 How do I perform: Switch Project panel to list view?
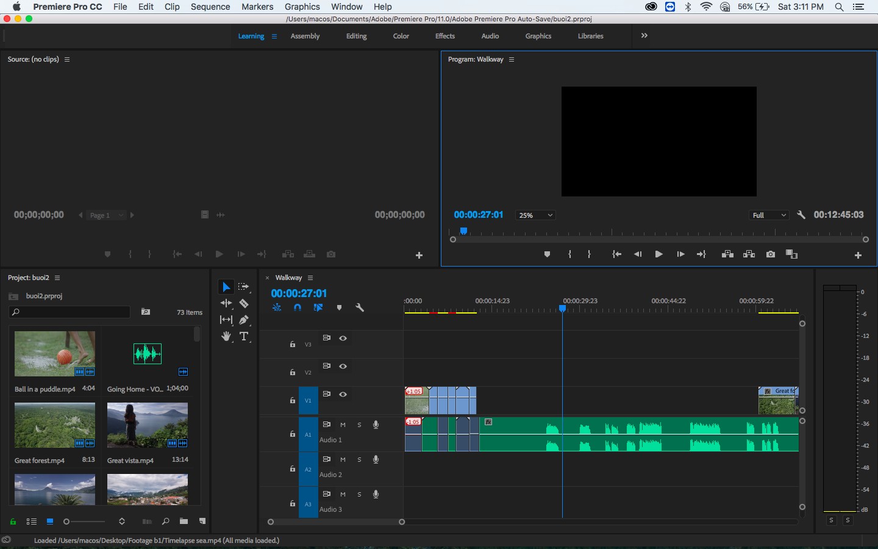32,522
